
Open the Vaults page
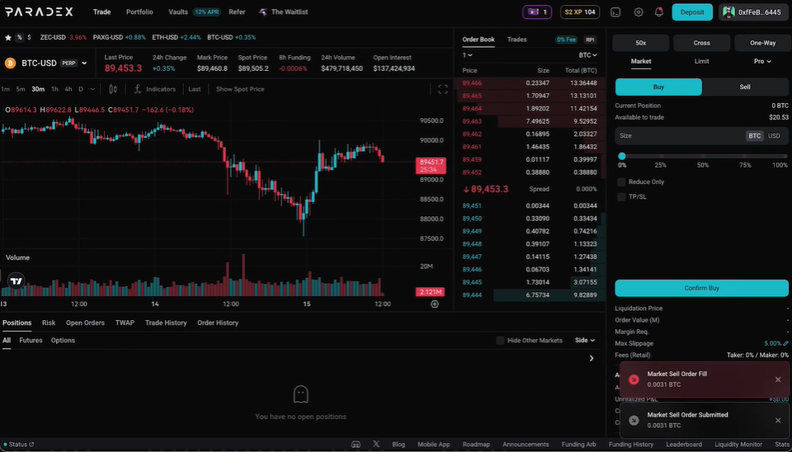178,12
